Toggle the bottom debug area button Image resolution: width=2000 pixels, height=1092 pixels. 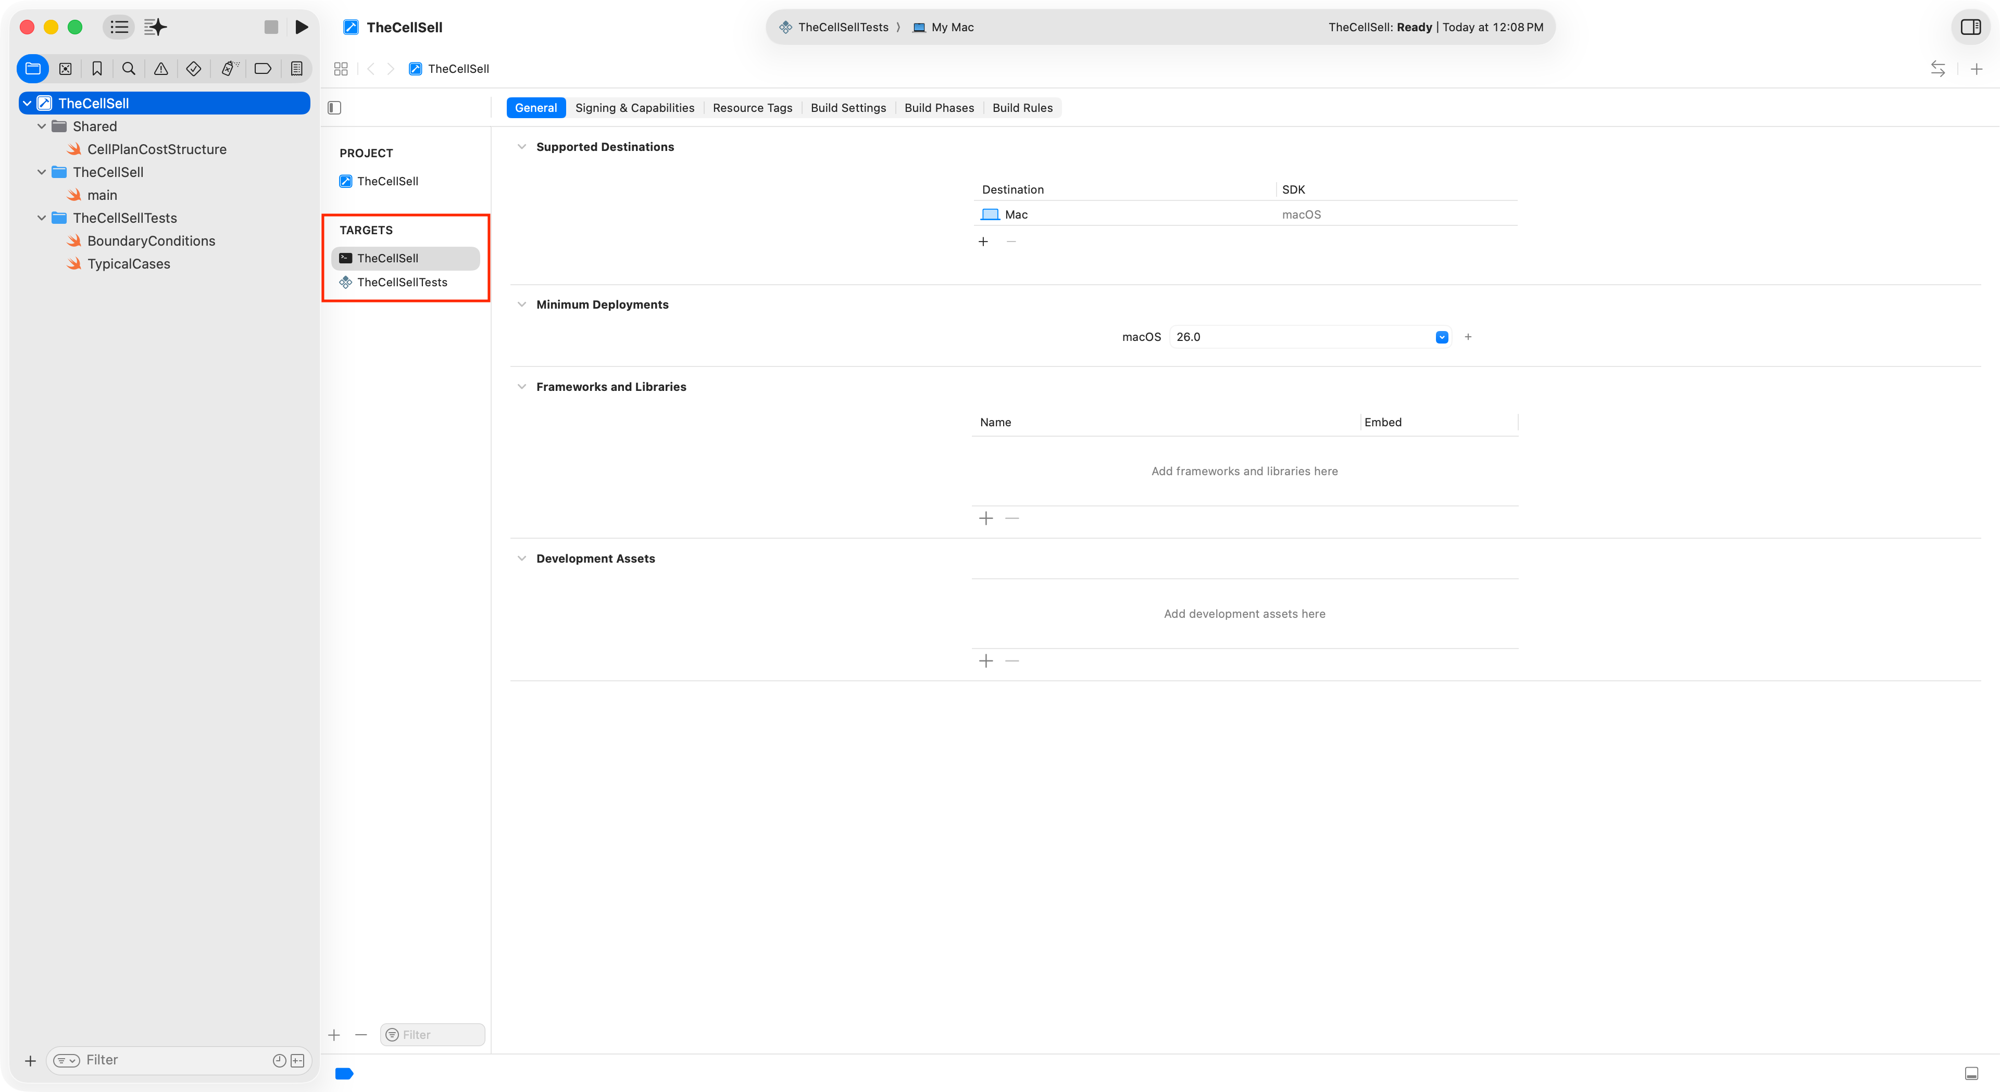1970,1073
